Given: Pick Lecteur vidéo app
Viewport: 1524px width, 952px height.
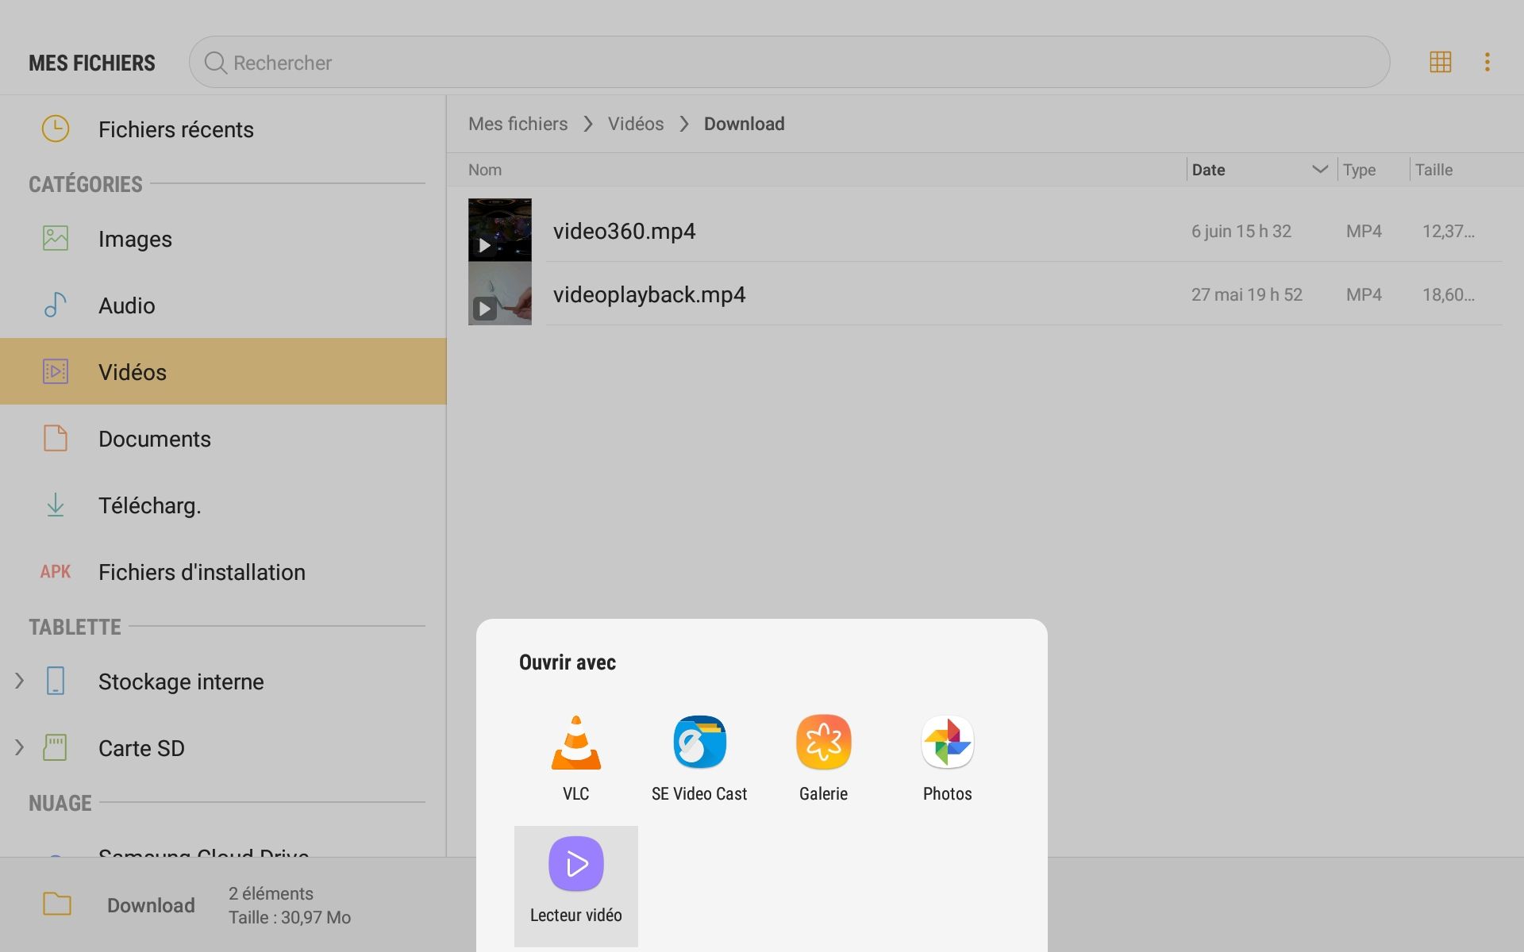Looking at the screenshot, I should (x=575, y=865).
